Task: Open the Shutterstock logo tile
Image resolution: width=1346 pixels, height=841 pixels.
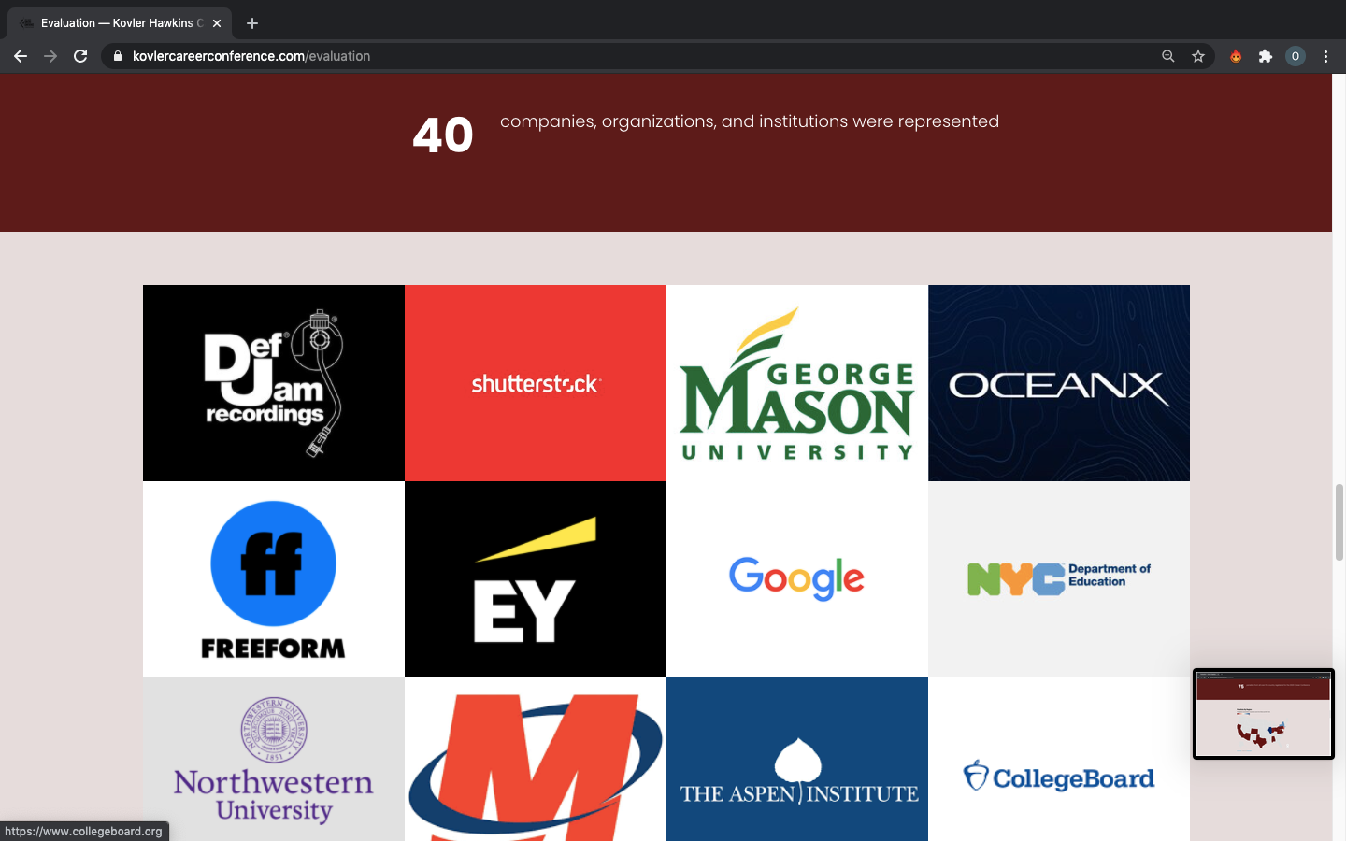Action: coord(536,383)
